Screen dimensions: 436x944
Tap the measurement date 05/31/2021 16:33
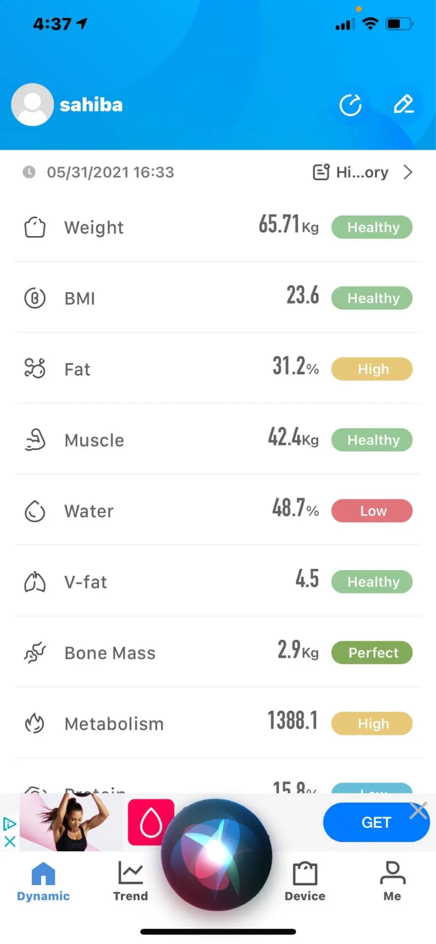(110, 172)
